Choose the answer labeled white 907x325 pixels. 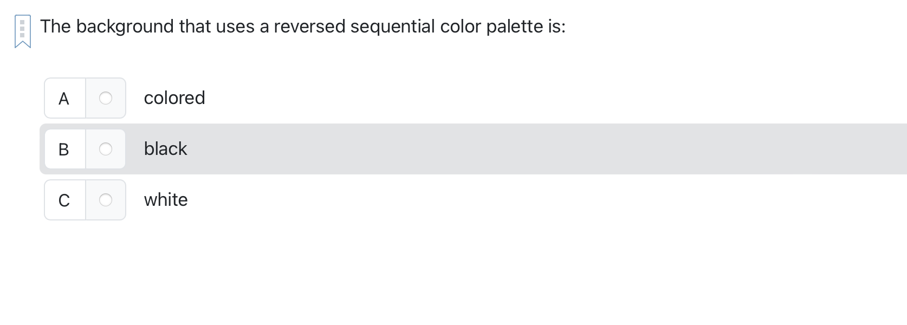(x=166, y=200)
